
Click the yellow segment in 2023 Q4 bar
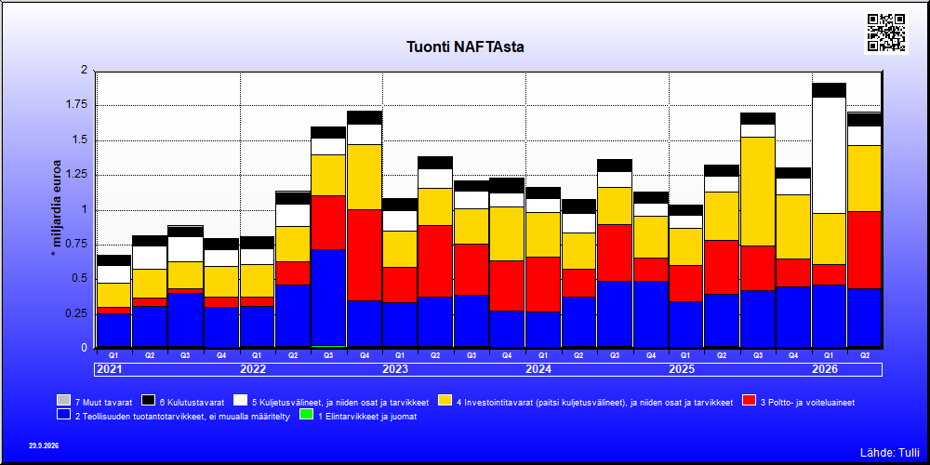point(507,233)
